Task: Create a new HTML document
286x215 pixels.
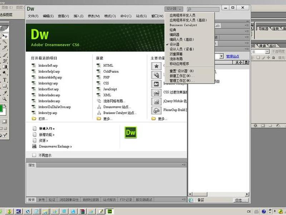Action: pos(108,66)
